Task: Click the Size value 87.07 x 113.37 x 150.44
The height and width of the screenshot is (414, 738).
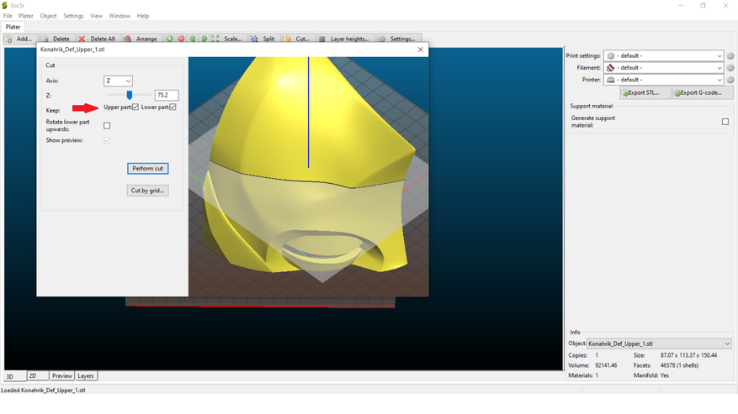Action: (x=688, y=355)
